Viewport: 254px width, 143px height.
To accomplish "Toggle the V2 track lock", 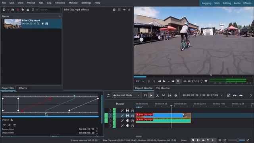I will [133, 110].
